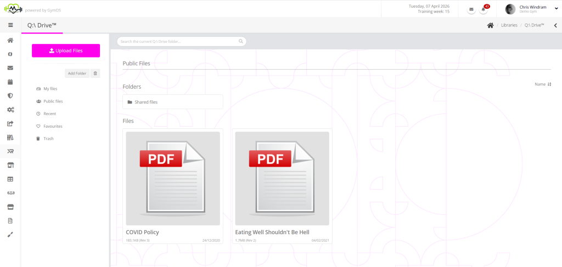Screen dimensions: 562x267
Task: Open the Name sort order dropdown
Action: 542,84
